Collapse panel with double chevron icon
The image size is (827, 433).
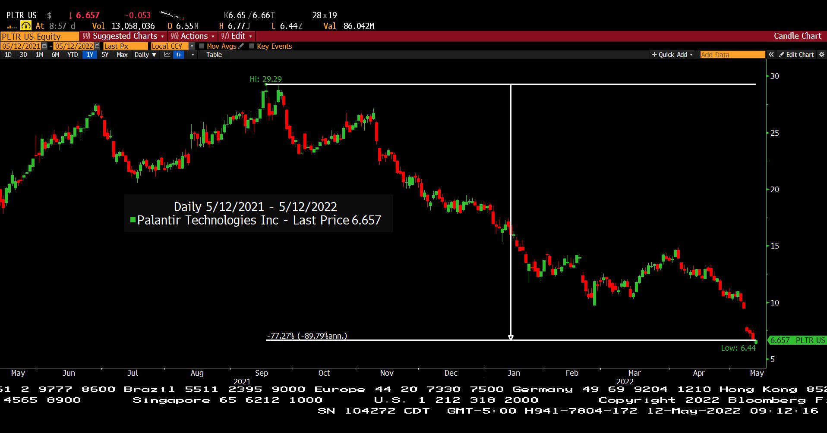tap(771, 55)
